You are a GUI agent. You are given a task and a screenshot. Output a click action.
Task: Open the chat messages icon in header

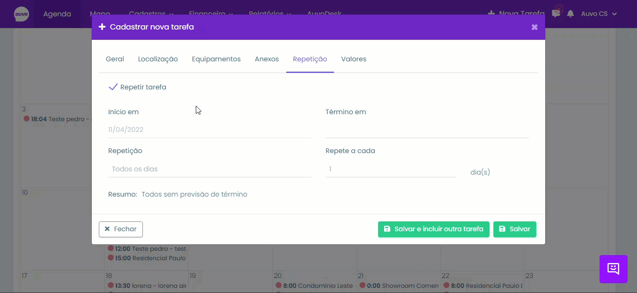[x=556, y=14]
